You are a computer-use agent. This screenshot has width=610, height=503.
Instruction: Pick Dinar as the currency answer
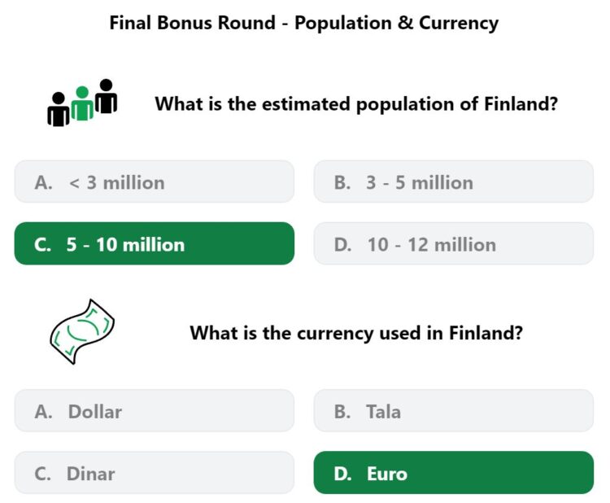click(x=154, y=473)
